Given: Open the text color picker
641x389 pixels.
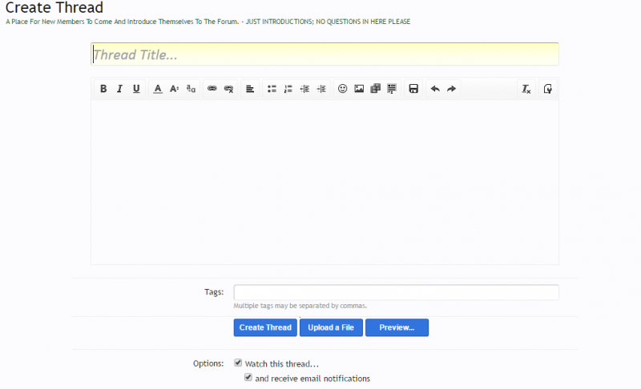Looking at the screenshot, I should point(158,89).
